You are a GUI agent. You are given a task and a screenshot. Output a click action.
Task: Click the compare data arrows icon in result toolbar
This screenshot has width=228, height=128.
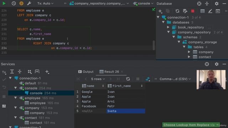pos(147,79)
